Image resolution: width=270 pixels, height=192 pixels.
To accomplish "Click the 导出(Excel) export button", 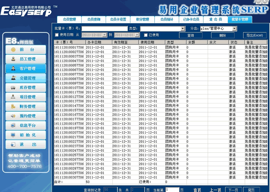I will [254, 35].
